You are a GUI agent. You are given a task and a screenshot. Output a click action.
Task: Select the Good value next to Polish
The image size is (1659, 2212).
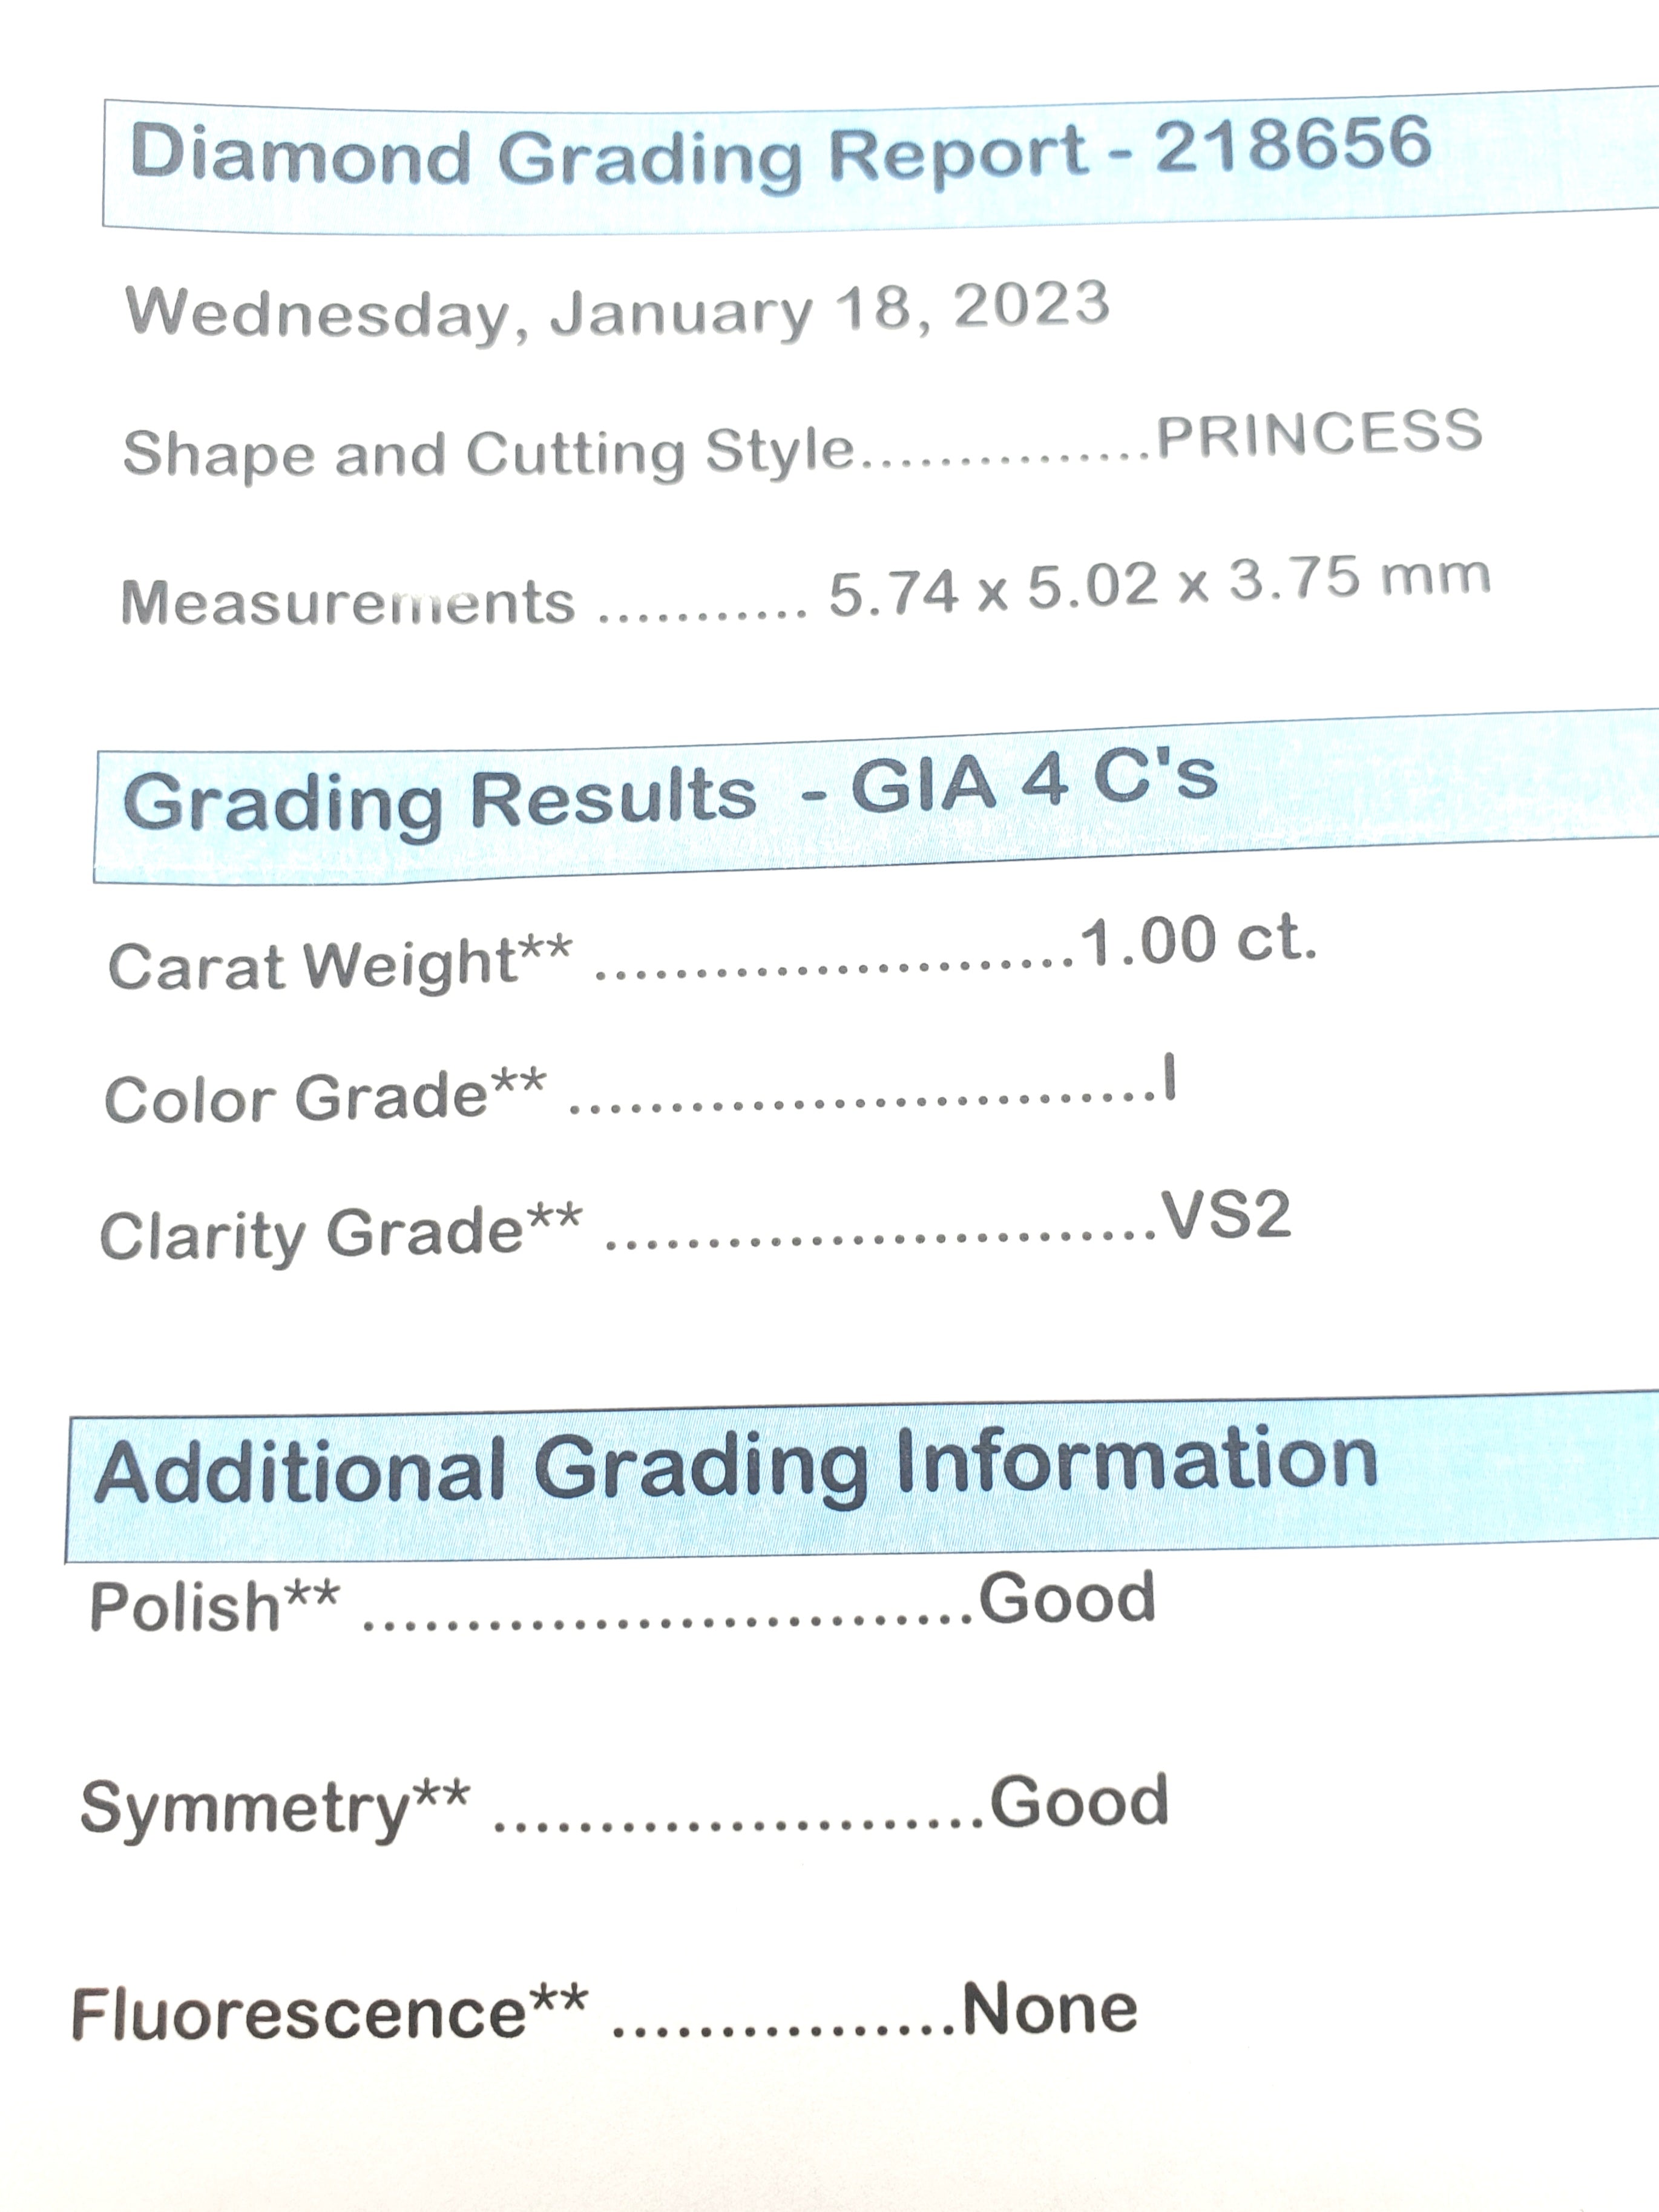coord(1067,1597)
